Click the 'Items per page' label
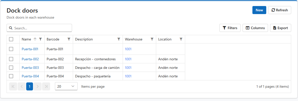The width and height of the screenshot is (298, 101). click(93, 86)
